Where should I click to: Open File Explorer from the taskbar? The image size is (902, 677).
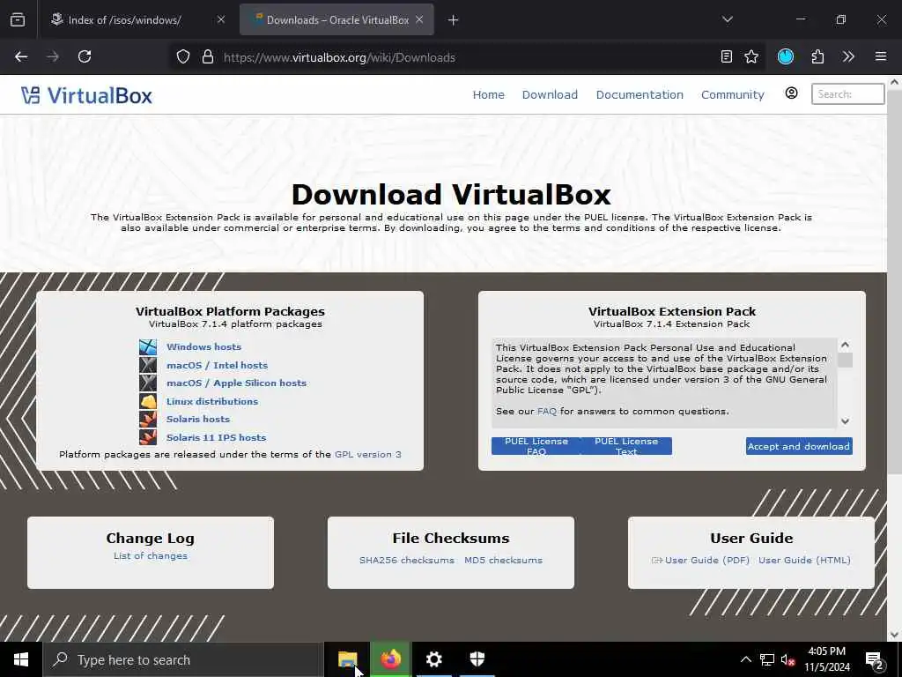click(x=347, y=659)
